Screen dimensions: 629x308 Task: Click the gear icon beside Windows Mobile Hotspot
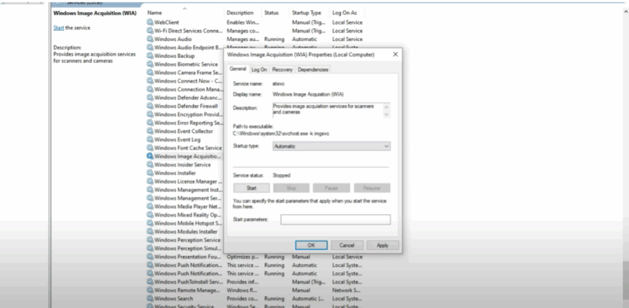tap(150, 223)
